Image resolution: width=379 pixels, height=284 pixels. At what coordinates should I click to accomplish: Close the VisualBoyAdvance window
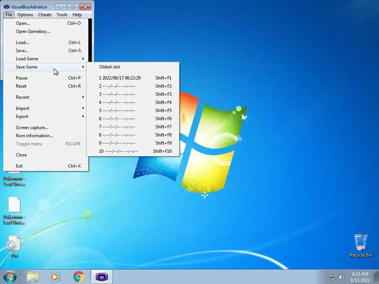(x=85, y=7)
